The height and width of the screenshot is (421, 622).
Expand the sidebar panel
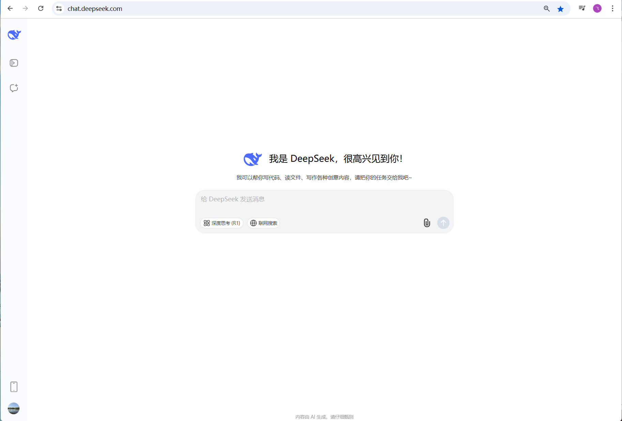pyautogui.click(x=14, y=63)
